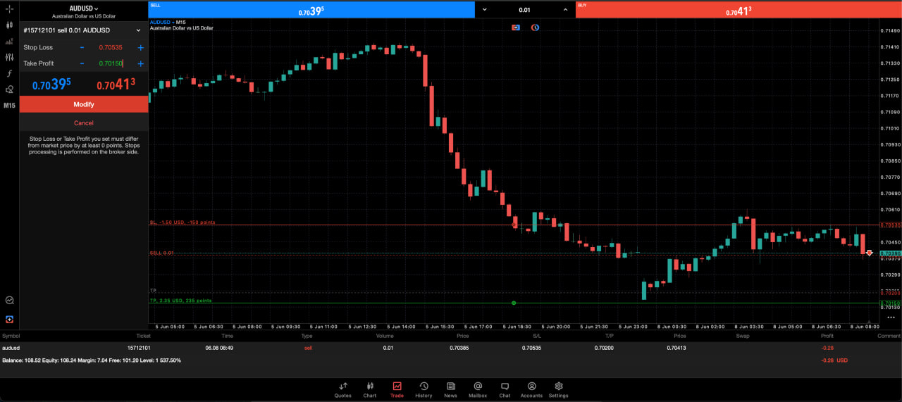This screenshot has width=902, height=402.
Task: Sort positions by Ticket column header
Action: pyautogui.click(x=144, y=336)
